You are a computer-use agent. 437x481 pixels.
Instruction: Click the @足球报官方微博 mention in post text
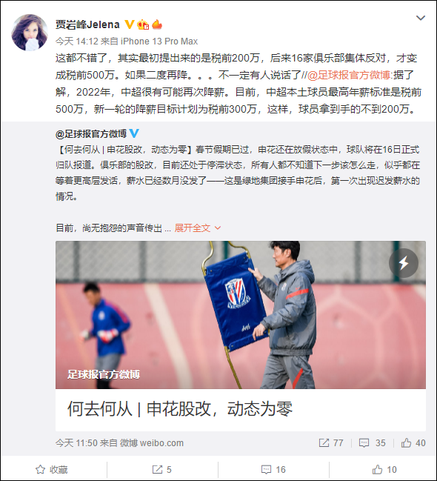(x=349, y=75)
